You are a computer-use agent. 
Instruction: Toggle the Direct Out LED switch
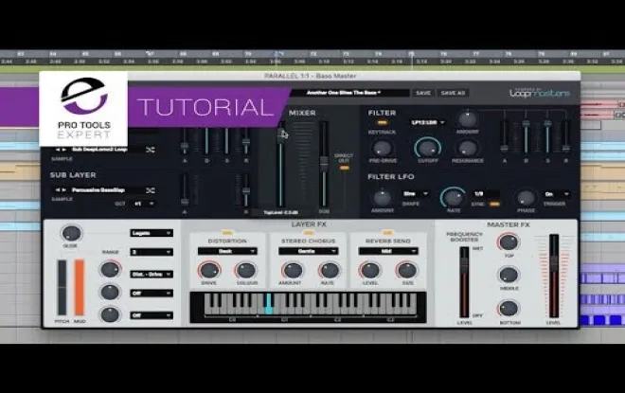point(344,169)
